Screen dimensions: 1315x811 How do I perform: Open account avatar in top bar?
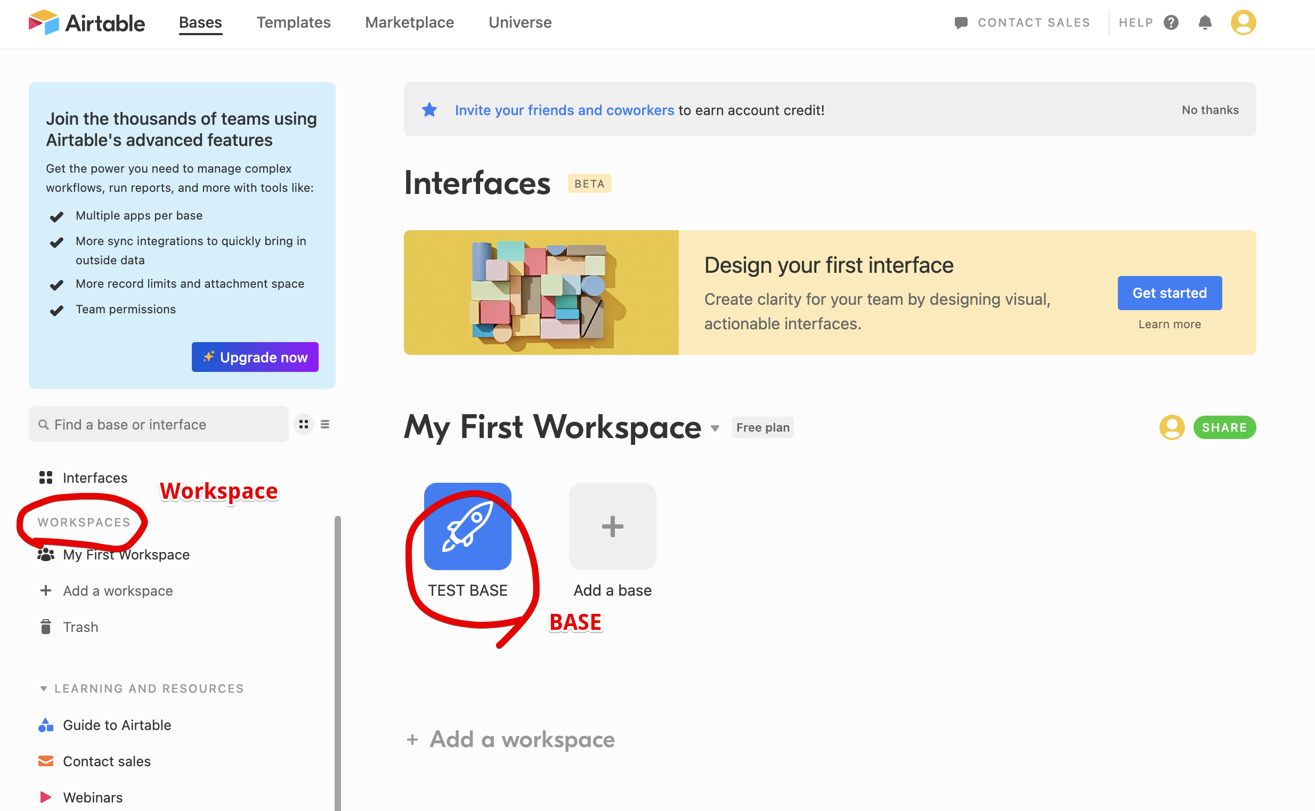tap(1243, 22)
